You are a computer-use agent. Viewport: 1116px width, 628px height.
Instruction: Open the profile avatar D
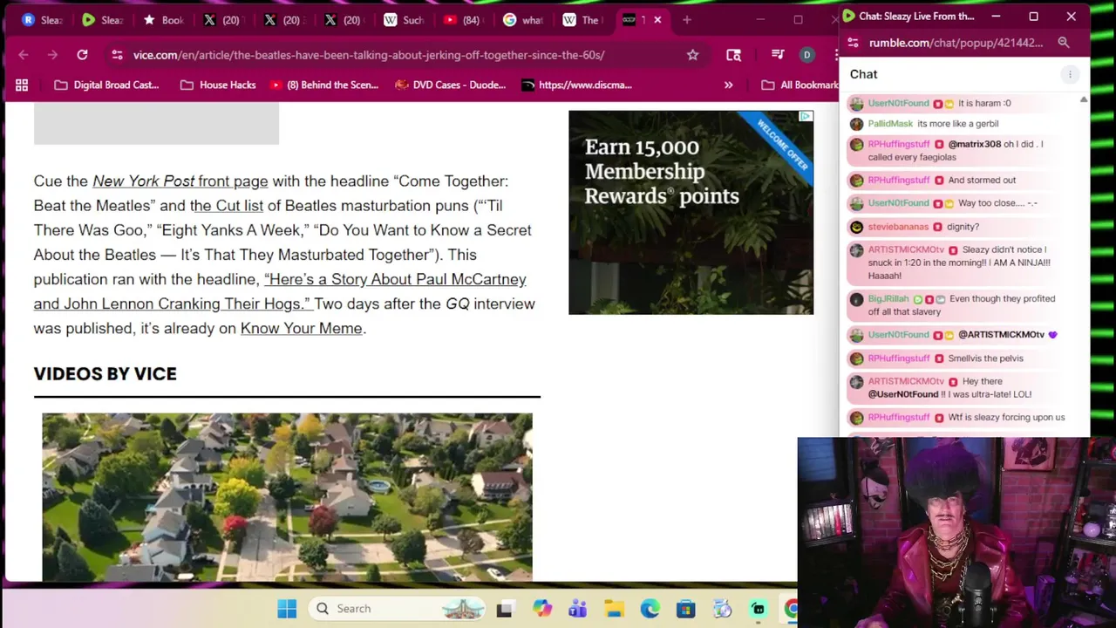point(806,55)
